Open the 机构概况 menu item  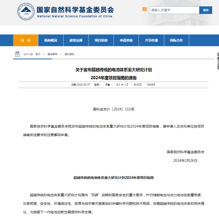click(51, 40)
